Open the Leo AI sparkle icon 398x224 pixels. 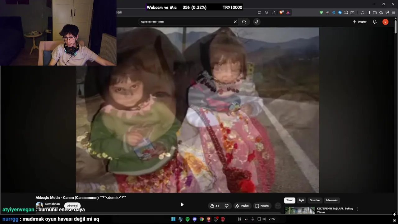(381, 12)
